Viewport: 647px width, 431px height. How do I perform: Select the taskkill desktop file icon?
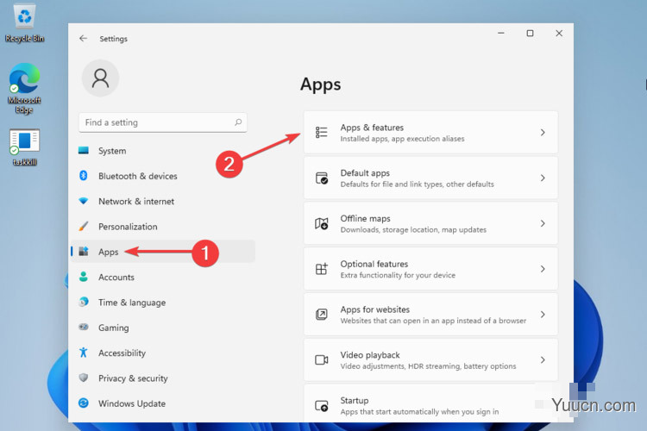(24, 147)
